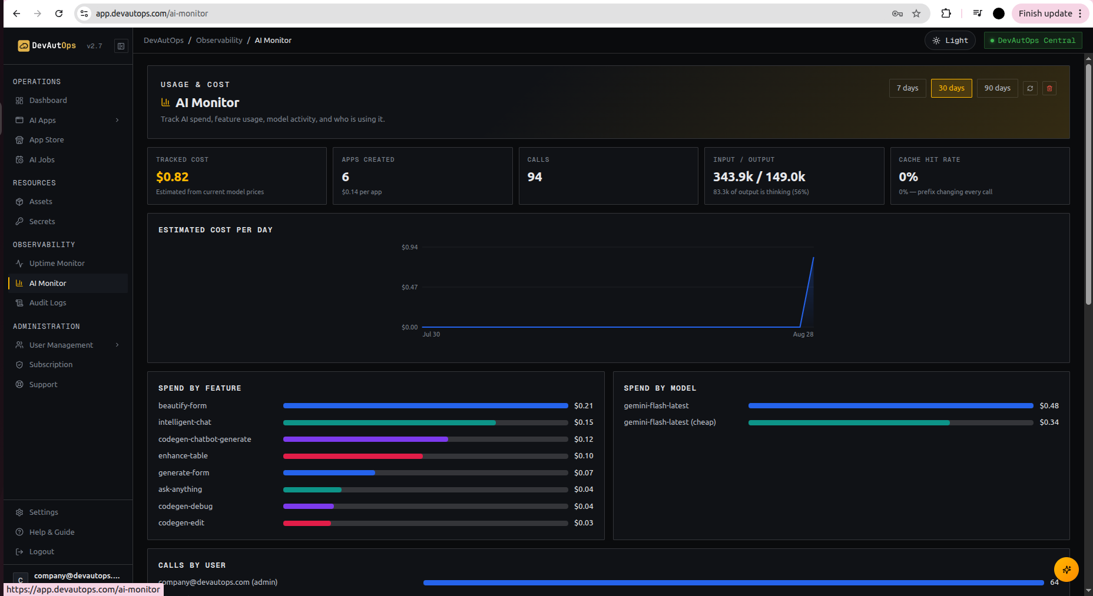Open the password key icon in address bar
Image resolution: width=1093 pixels, height=596 pixels.
897,14
